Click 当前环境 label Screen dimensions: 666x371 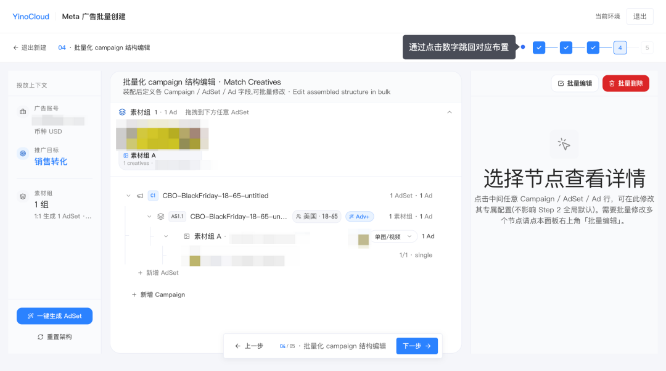[x=607, y=17]
